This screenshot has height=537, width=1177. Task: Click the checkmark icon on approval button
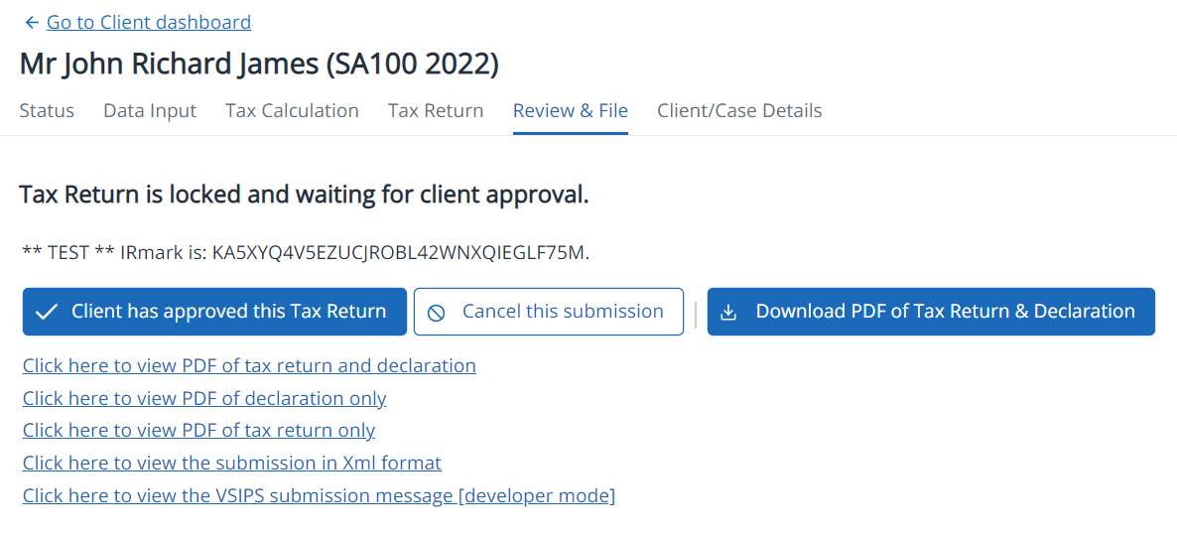point(46,313)
